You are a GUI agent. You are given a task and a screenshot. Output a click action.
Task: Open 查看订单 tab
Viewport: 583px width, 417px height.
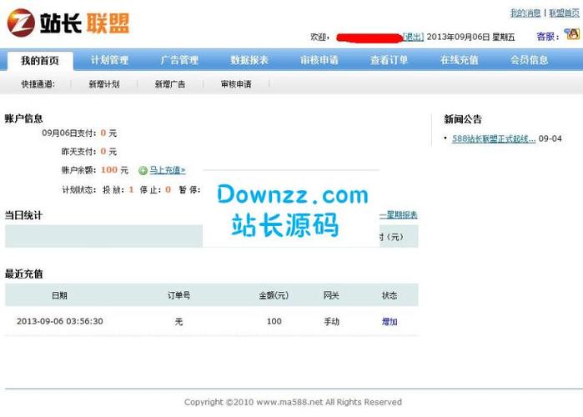pyautogui.click(x=390, y=60)
